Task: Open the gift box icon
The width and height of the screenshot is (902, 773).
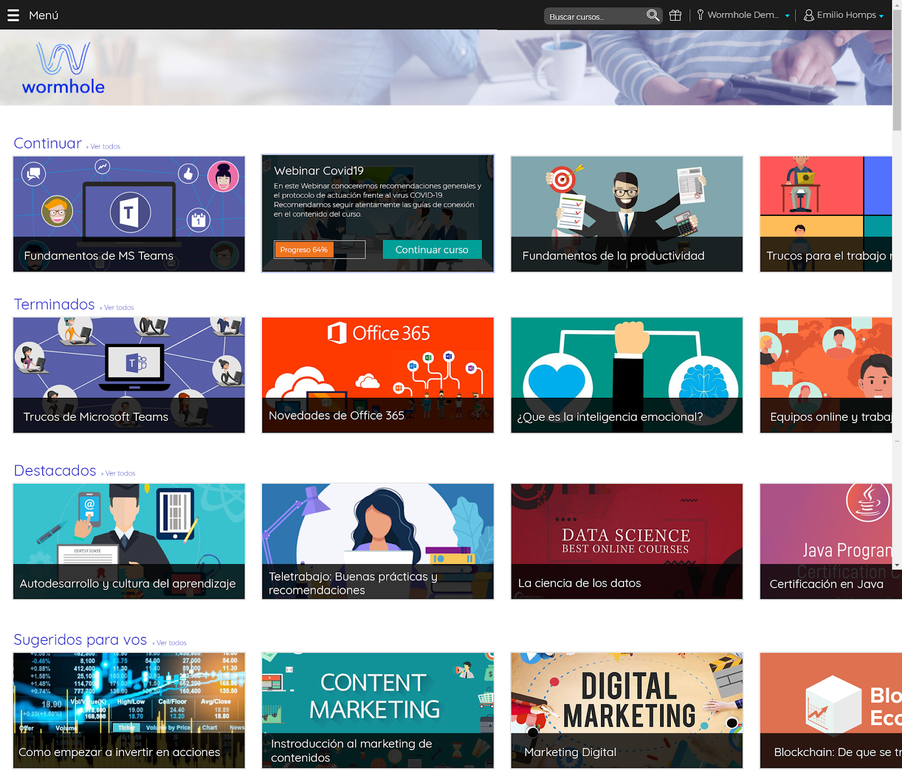Action: point(675,15)
